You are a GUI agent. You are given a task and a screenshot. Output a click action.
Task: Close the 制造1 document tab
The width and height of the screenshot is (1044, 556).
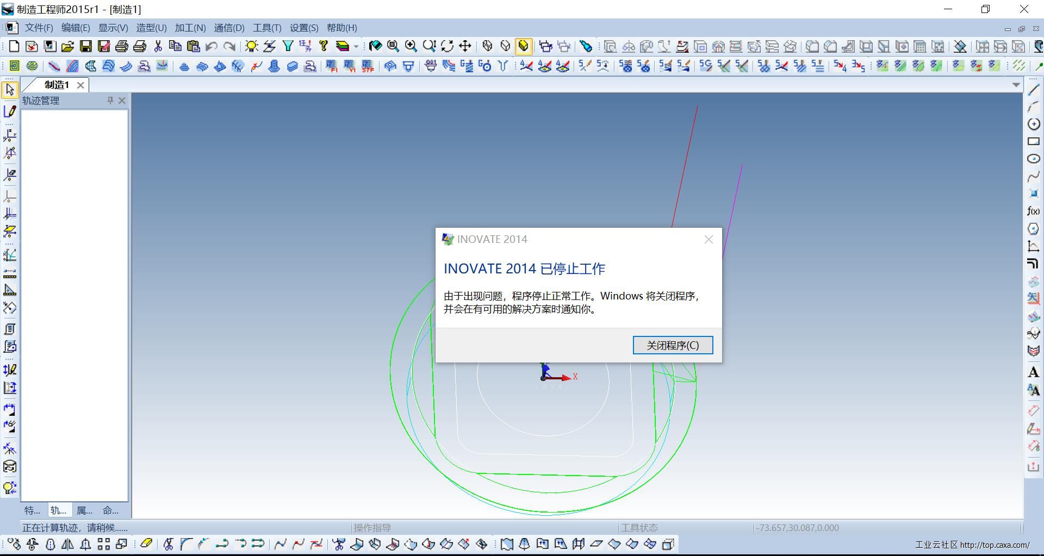(80, 85)
